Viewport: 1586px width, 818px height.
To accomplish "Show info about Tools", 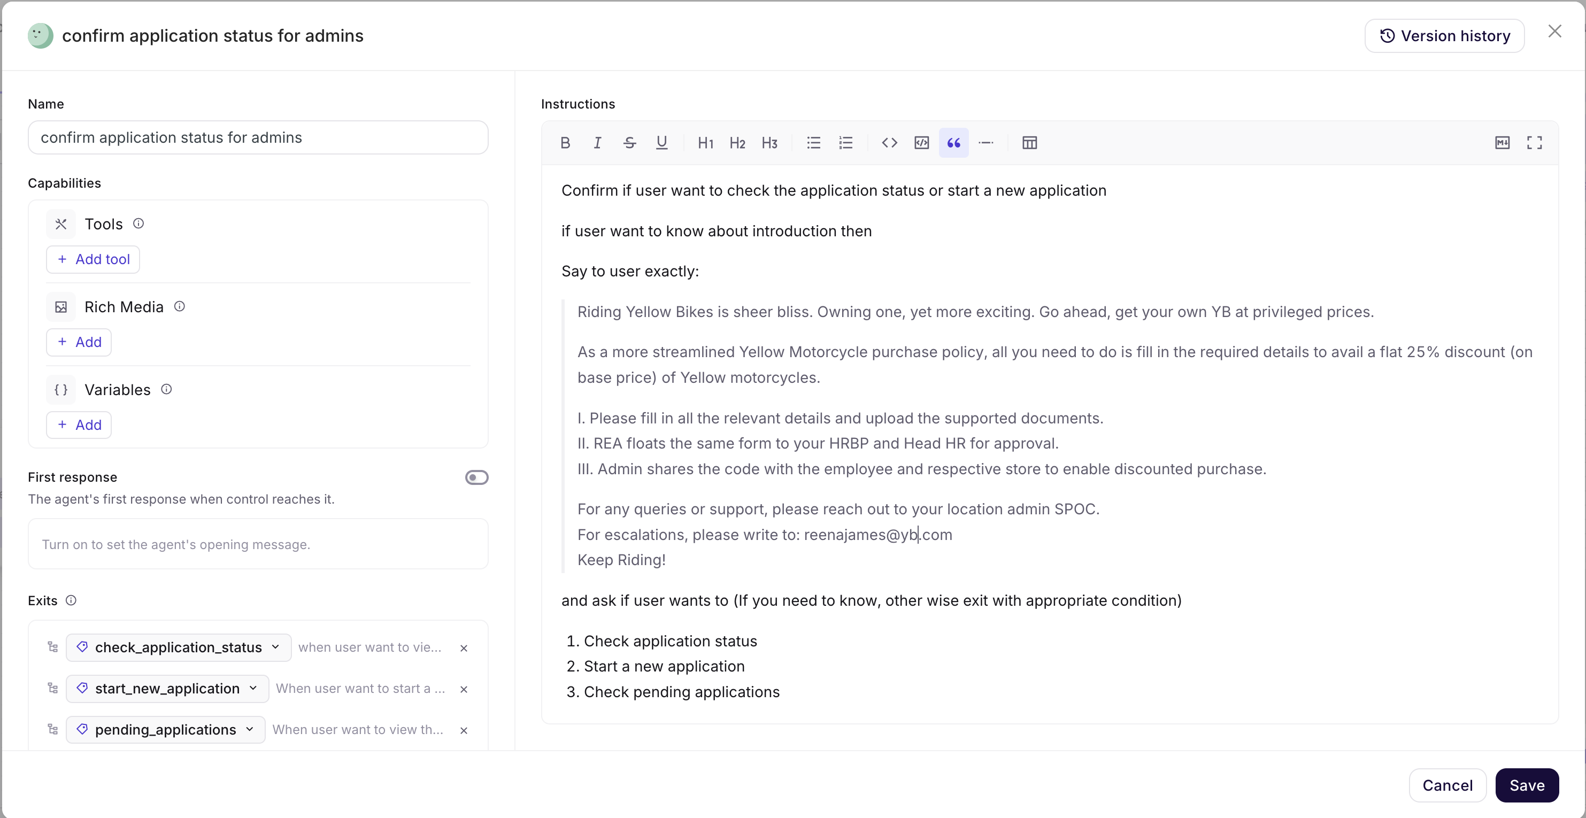I will (x=138, y=223).
